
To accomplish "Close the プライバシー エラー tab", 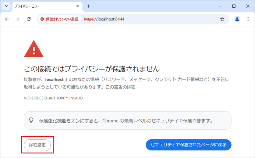I will (78, 6).
